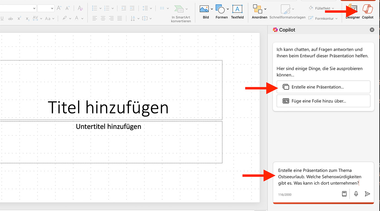This screenshot has height=211, width=380.
Task: Close the Copilot pane
Action: tap(372, 30)
